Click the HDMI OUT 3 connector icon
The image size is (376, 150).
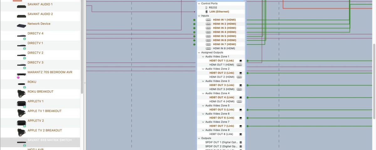pos(239,89)
